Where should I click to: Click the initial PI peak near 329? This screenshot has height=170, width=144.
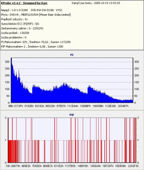pyautogui.click(x=11, y=59)
